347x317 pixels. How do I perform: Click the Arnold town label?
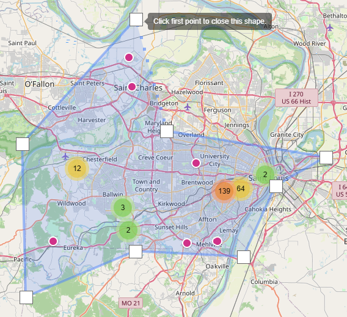[x=185, y=293]
